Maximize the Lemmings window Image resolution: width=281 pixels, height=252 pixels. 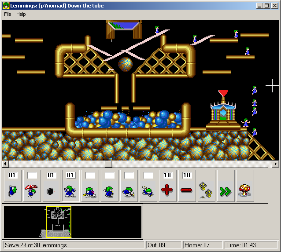click(x=266, y=6)
